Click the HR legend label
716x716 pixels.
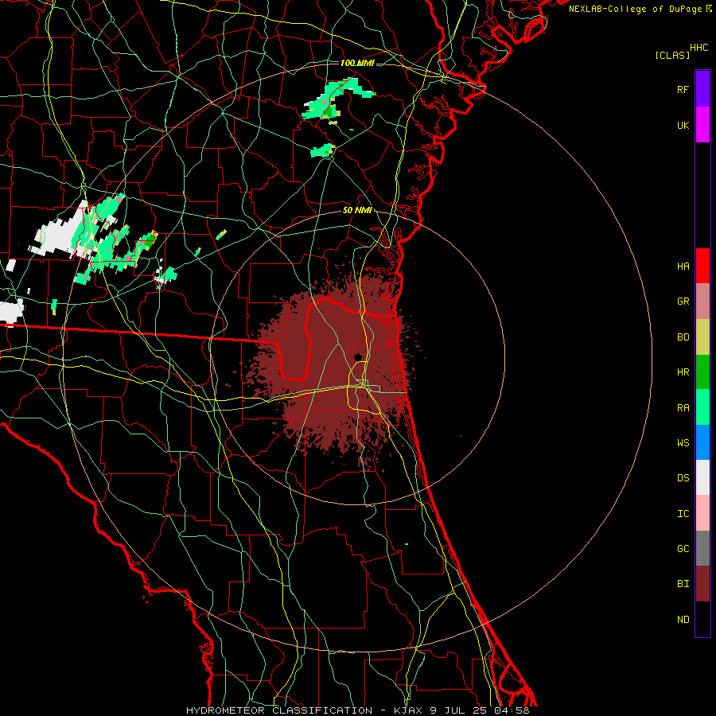point(683,372)
